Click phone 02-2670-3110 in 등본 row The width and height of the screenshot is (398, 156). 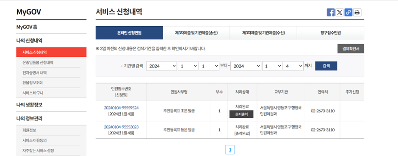323,130
